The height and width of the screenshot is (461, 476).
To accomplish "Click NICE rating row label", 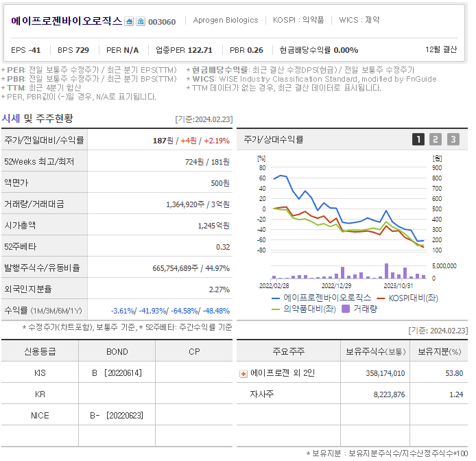I will point(40,416).
